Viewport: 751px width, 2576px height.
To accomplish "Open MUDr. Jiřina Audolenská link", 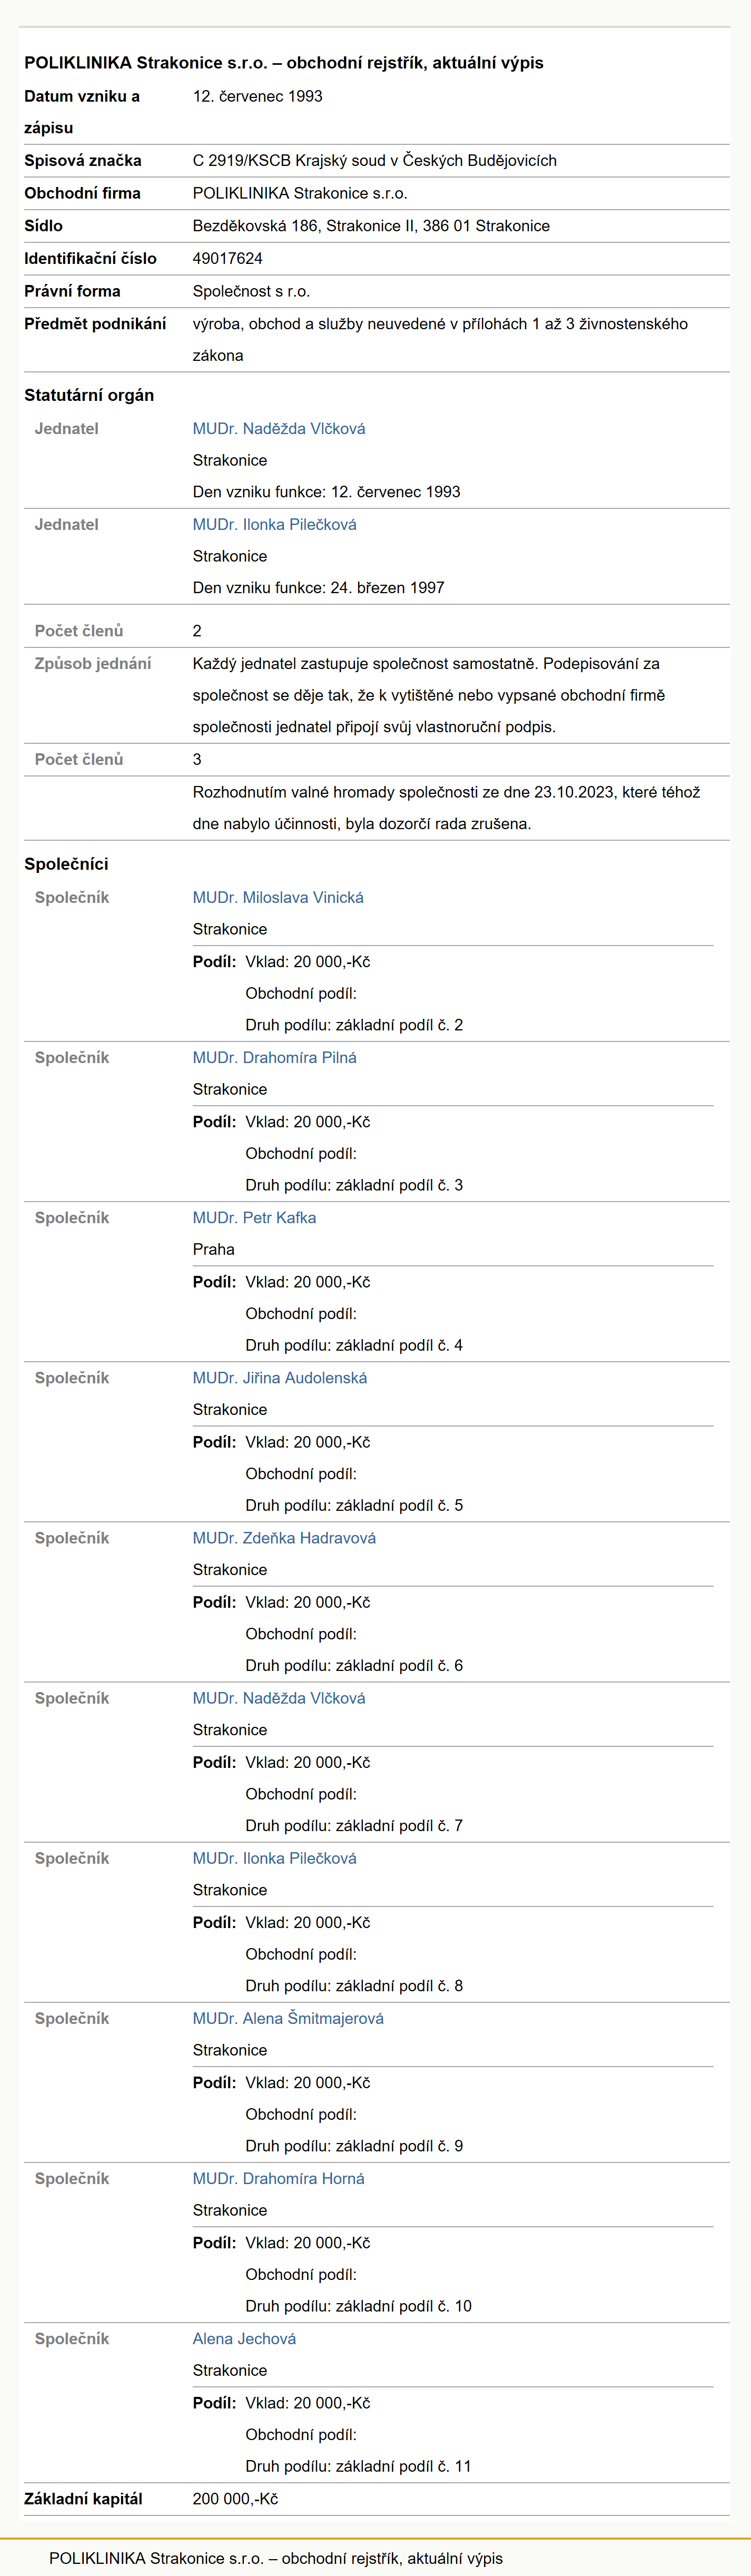I will 280,1377.
